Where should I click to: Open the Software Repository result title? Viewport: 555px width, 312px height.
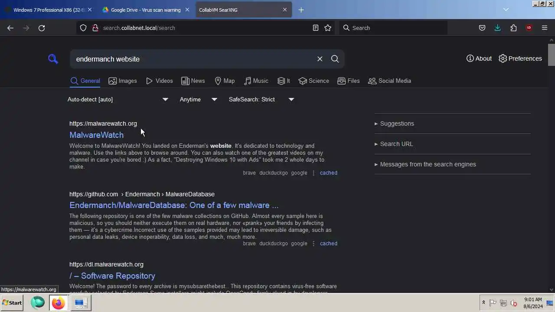click(x=112, y=276)
